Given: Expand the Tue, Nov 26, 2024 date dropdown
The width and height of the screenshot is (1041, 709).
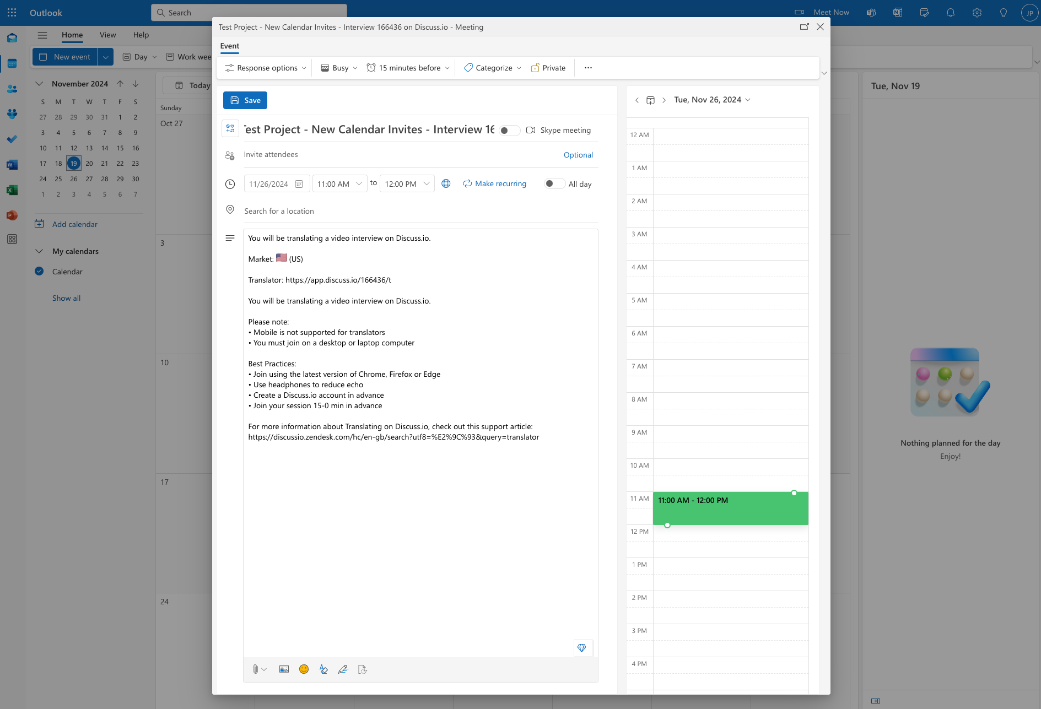Looking at the screenshot, I should [712, 100].
